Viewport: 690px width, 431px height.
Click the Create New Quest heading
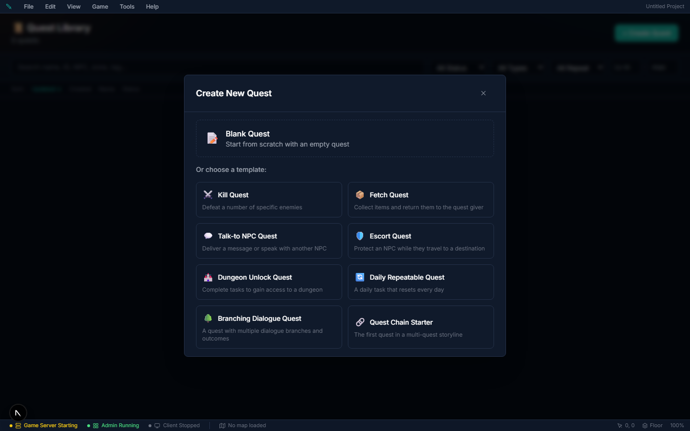(234, 93)
